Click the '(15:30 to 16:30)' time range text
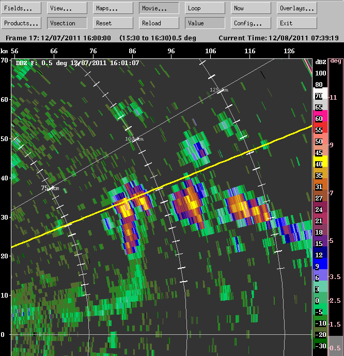This screenshot has width=344, height=356. pyautogui.click(x=145, y=38)
